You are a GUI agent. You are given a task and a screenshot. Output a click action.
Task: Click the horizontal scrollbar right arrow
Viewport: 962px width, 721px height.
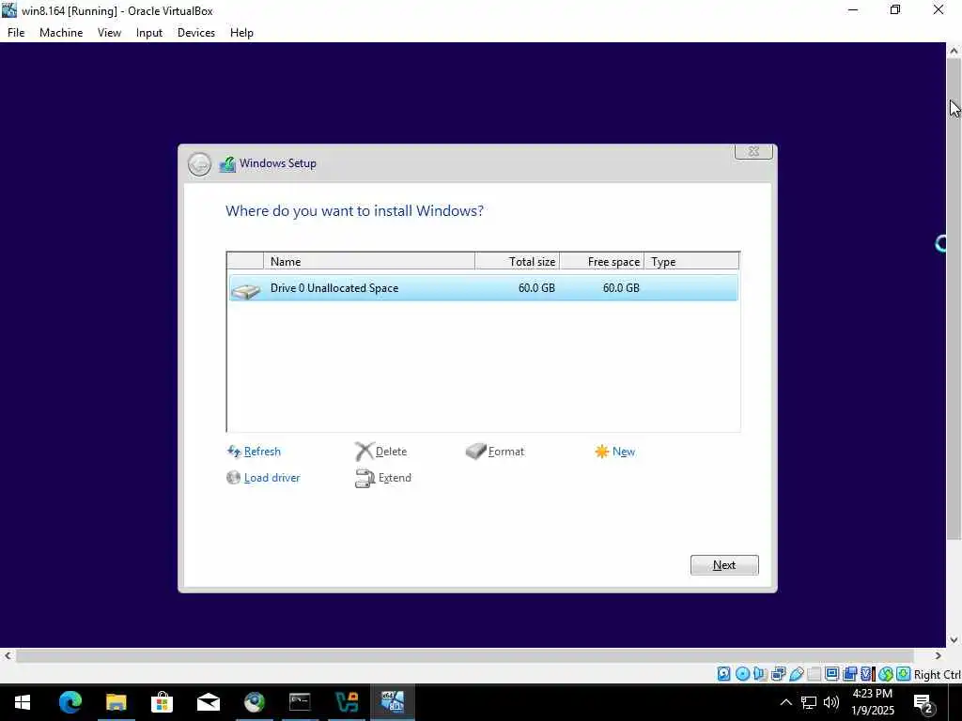tap(939, 656)
